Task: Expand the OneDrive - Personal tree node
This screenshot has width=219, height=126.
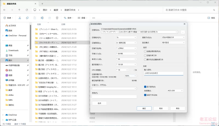Action: click(3, 36)
